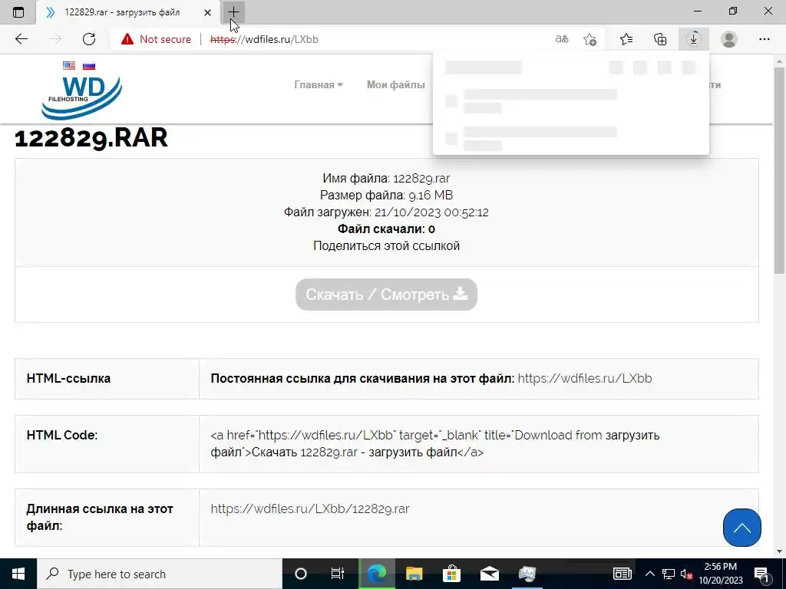This screenshot has height=589, width=786.
Task: Click the page vertical scrollbar thumb
Action: [x=780, y=170]
